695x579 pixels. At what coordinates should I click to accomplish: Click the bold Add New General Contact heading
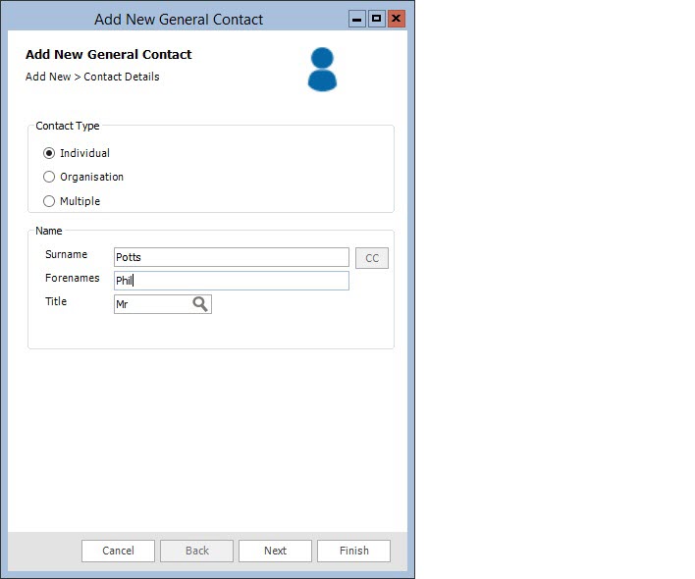109,55
